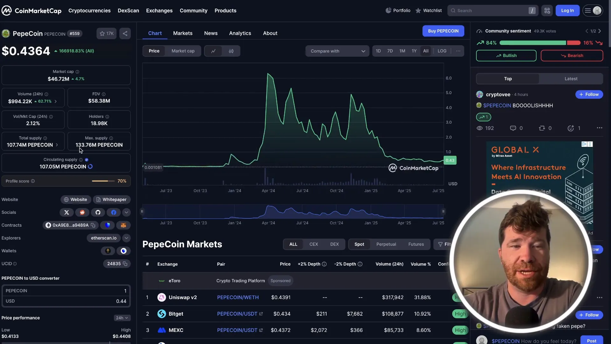Open the QR code app download icon
This screenshot has width=611, height=344.
(547, 11)
